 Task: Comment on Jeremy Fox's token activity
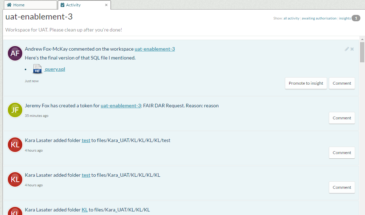pos(341,118)
